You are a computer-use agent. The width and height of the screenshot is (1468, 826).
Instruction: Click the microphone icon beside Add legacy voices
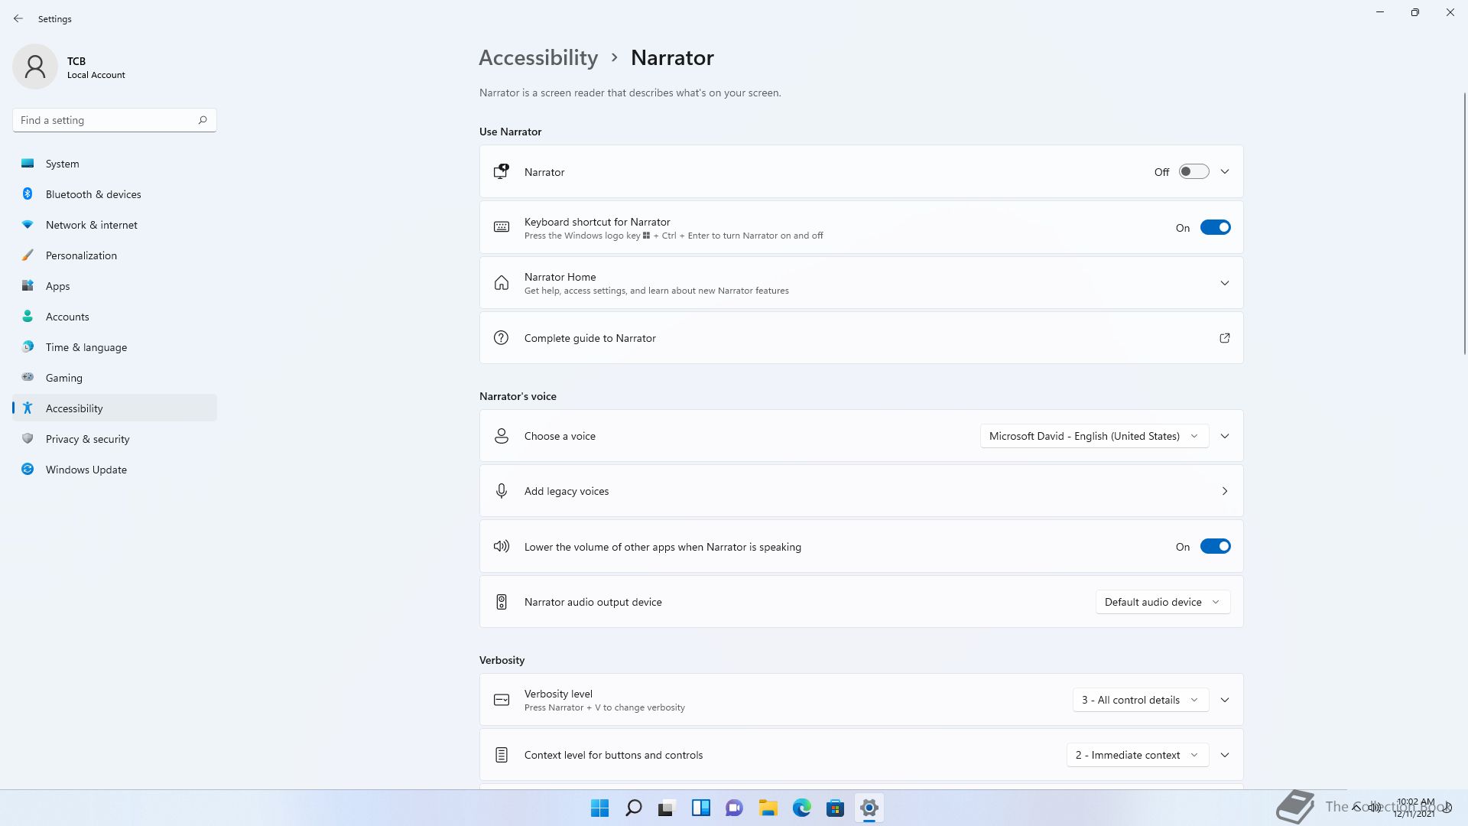point(502,491)
